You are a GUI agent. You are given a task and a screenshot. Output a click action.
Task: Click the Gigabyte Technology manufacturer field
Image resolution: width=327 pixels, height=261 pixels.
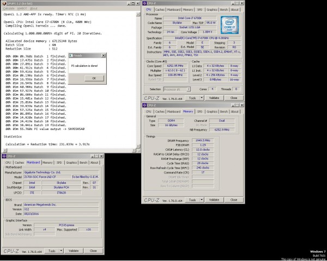(61, 172)
